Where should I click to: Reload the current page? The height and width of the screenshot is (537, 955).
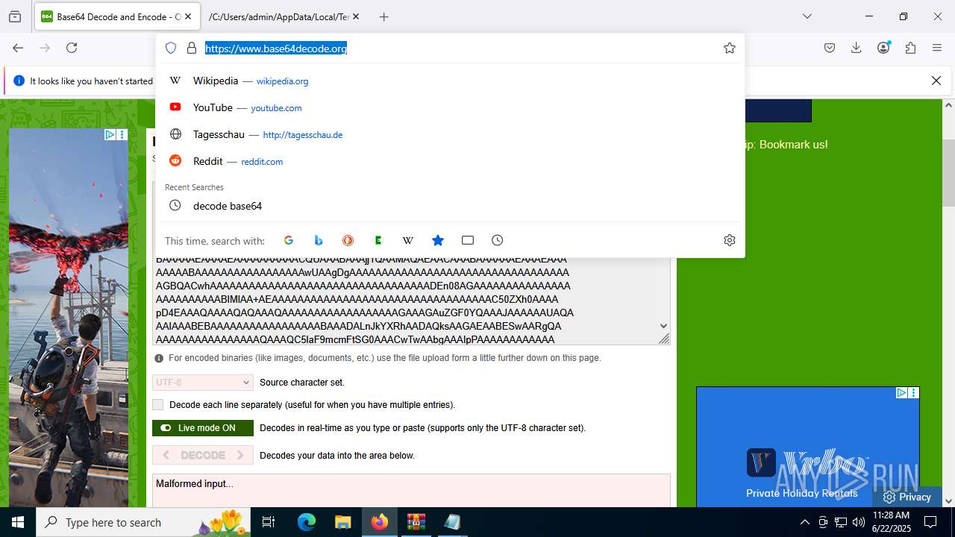point(72,48)
